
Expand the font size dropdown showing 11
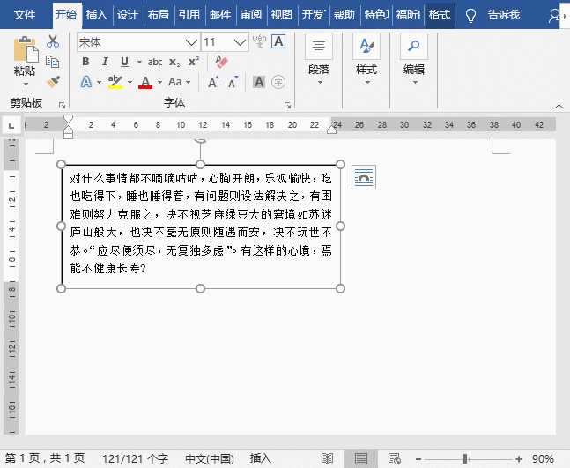pyautogui.click(x=241, y=42)
